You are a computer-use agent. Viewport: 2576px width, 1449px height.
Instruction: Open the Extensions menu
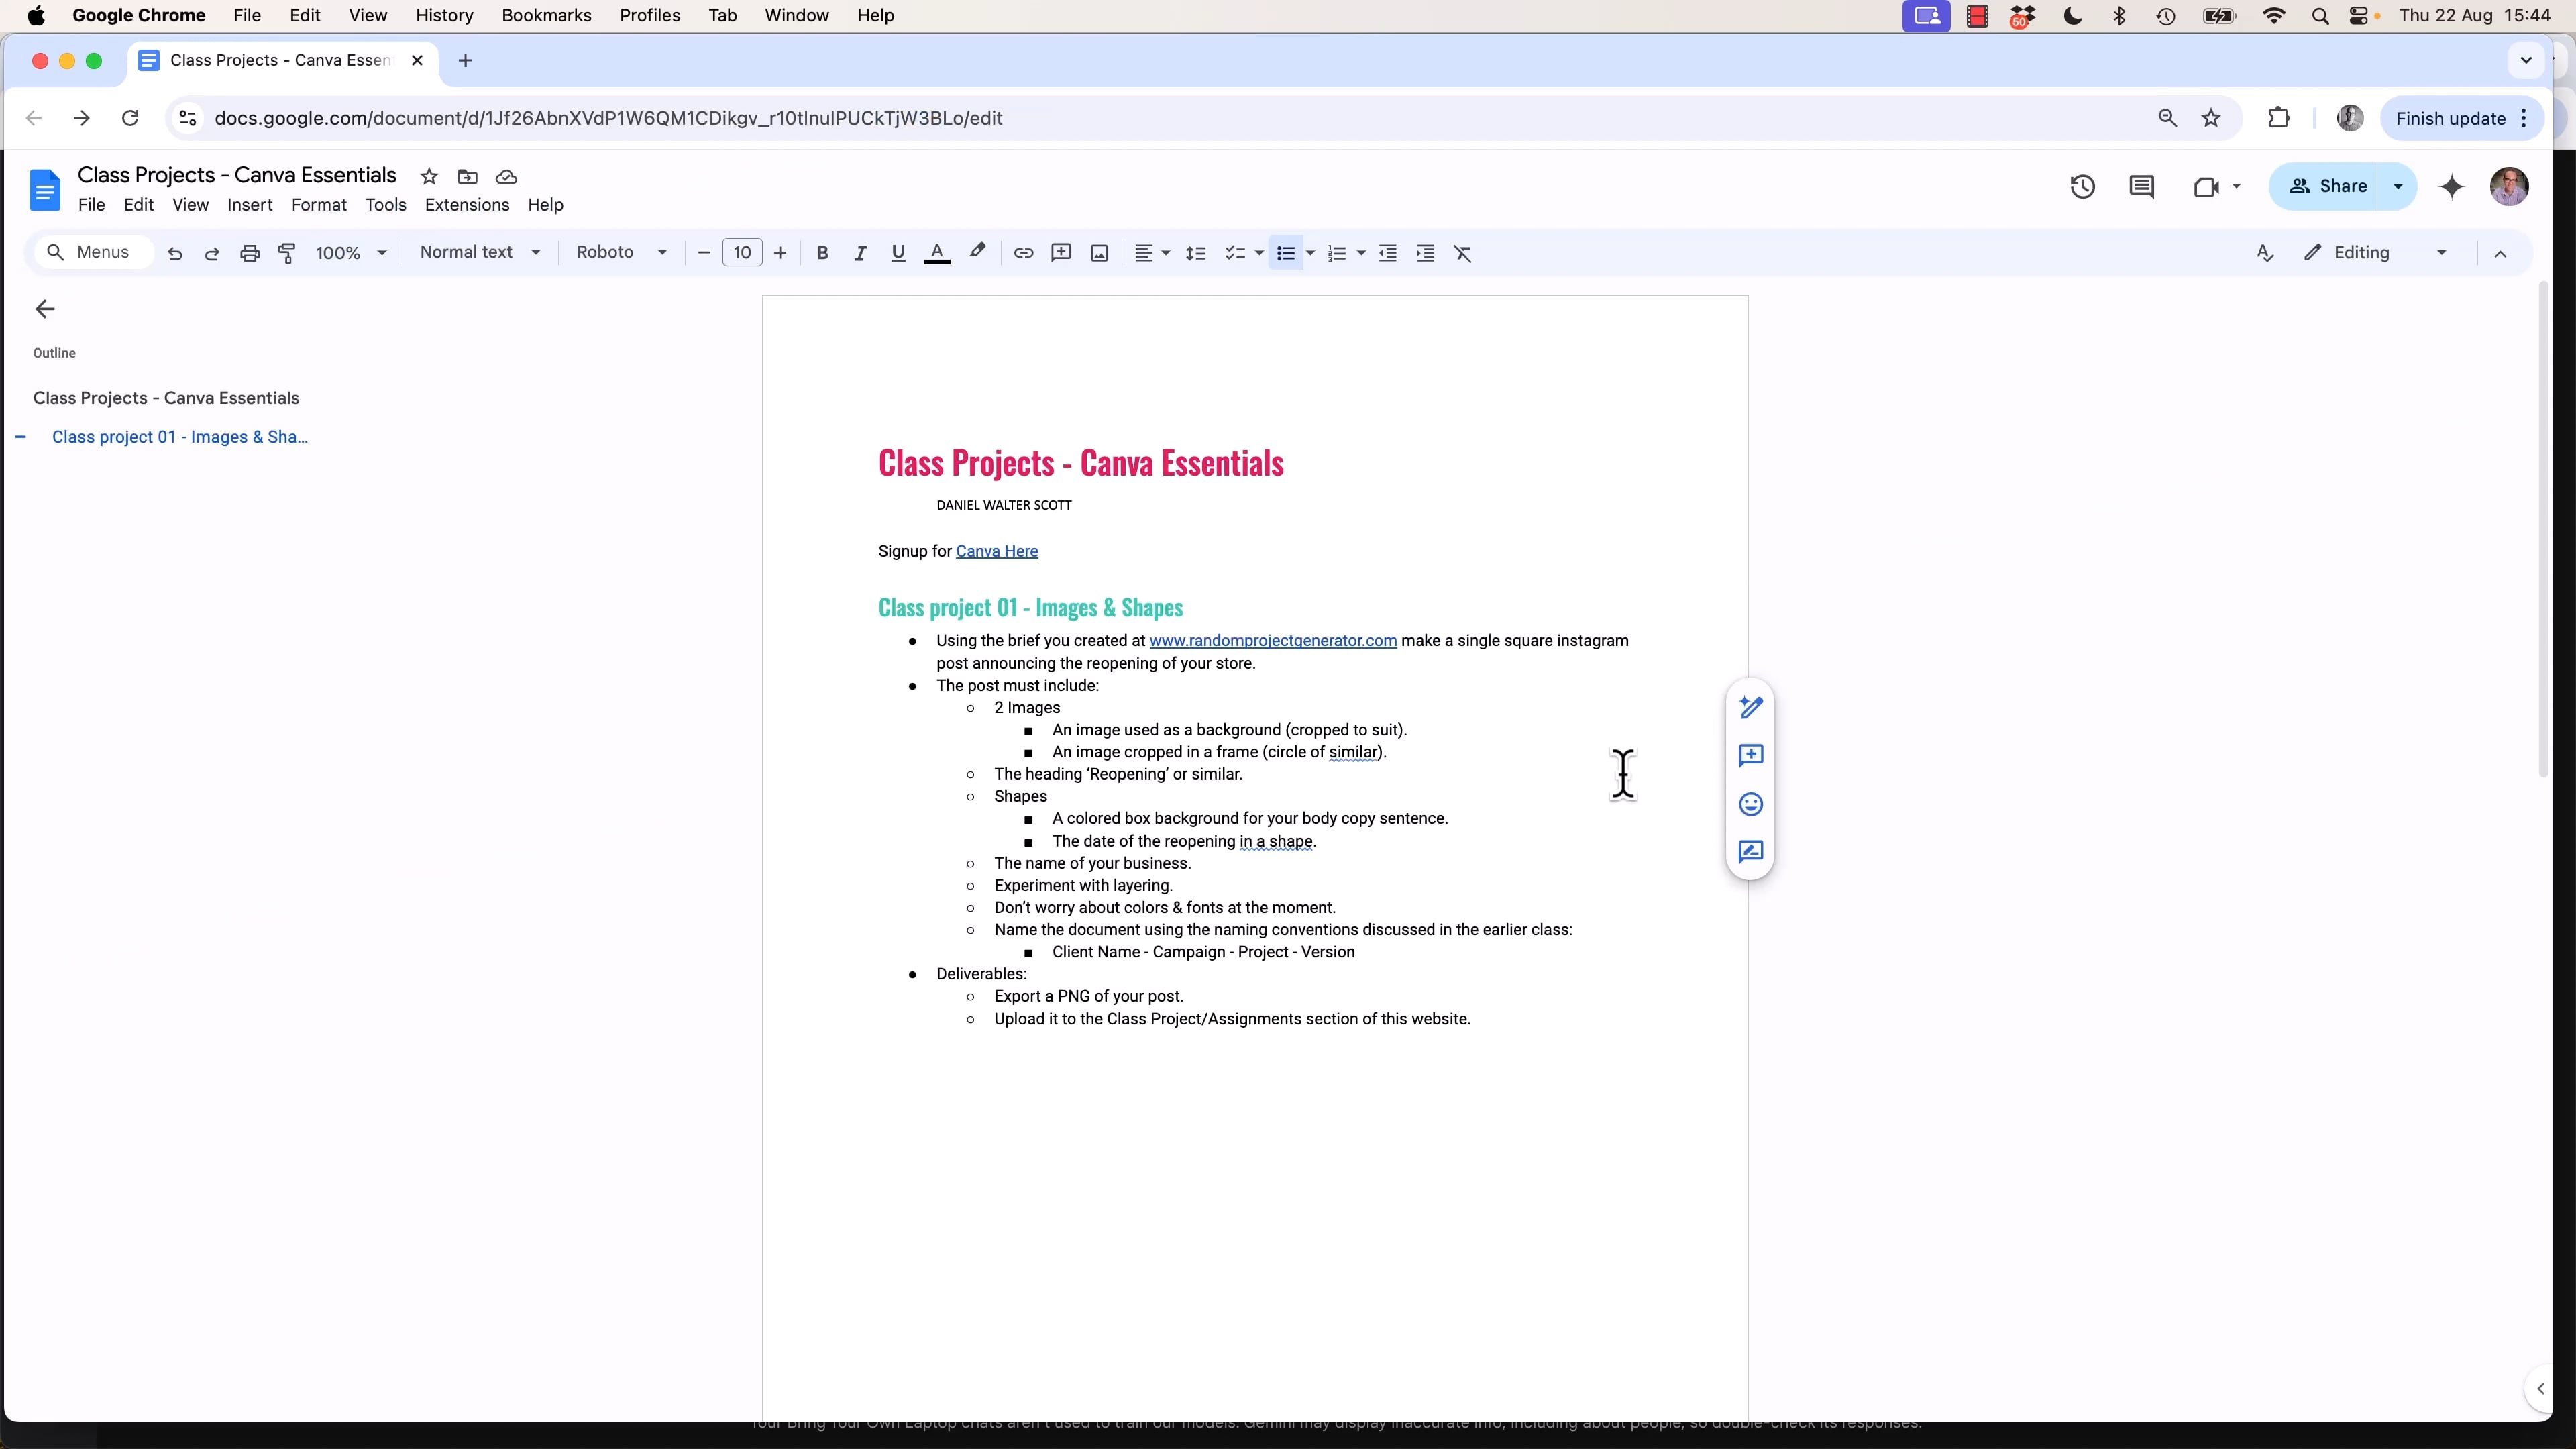467,205
